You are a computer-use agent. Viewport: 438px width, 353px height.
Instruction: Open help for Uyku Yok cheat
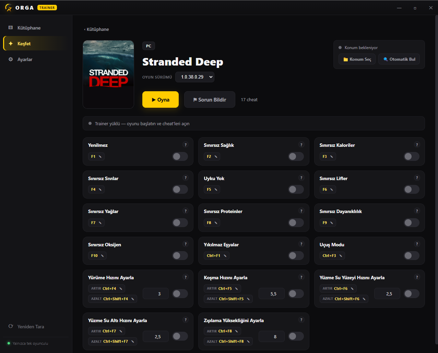point(301,178)
